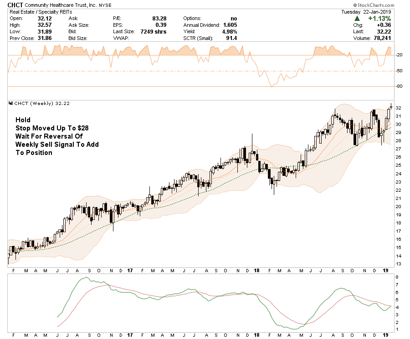410x339 pixels.
Task: Click the green up-arrow change icon
Action: coord(357,19)
